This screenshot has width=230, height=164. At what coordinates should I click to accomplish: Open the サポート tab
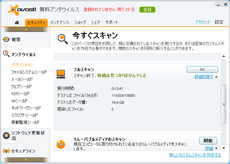click(112, 23)
